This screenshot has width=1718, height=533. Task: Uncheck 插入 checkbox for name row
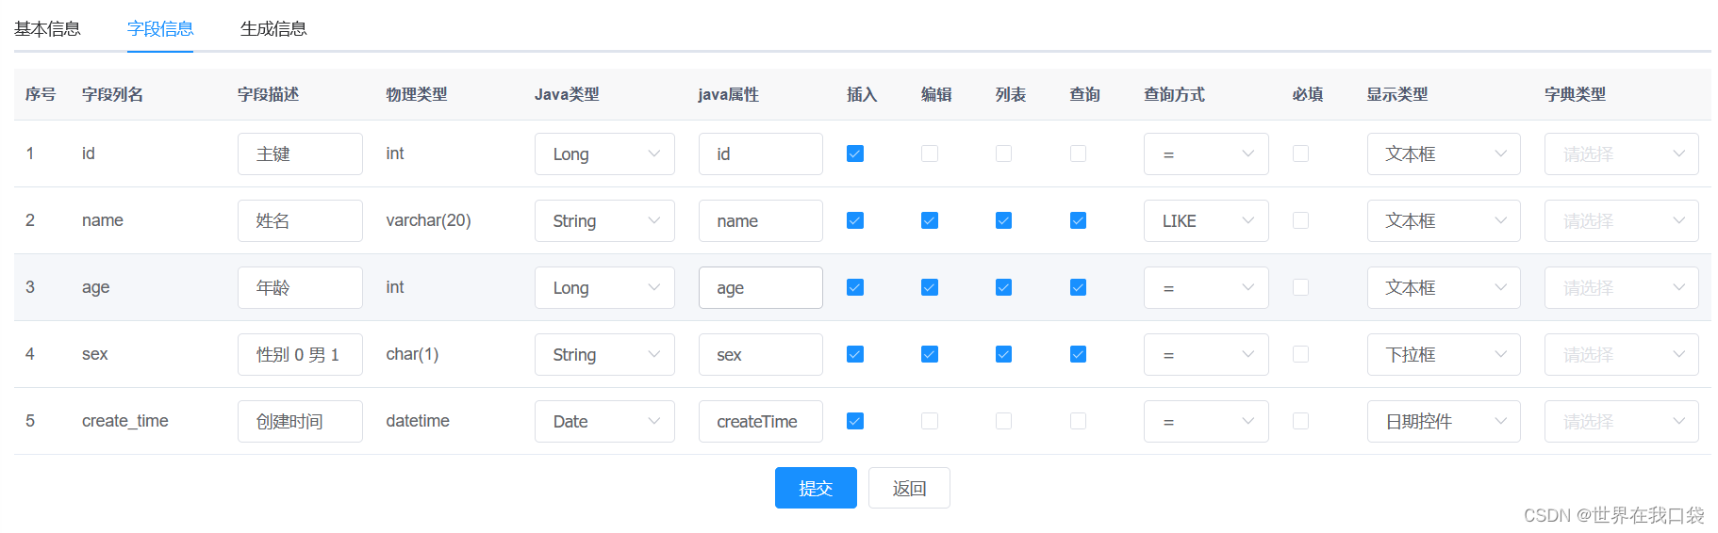tap(855, 220)
